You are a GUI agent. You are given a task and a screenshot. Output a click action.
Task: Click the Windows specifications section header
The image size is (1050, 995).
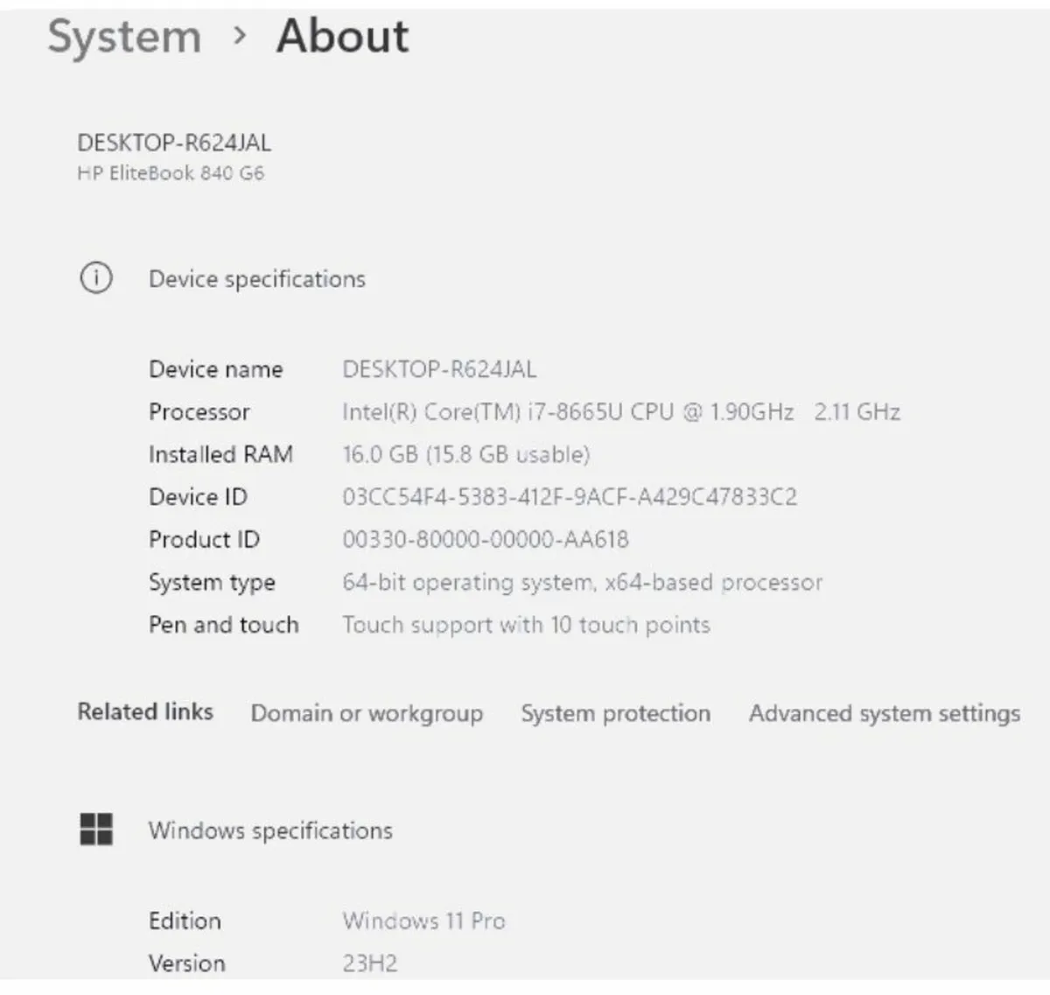tap(270, 830)
